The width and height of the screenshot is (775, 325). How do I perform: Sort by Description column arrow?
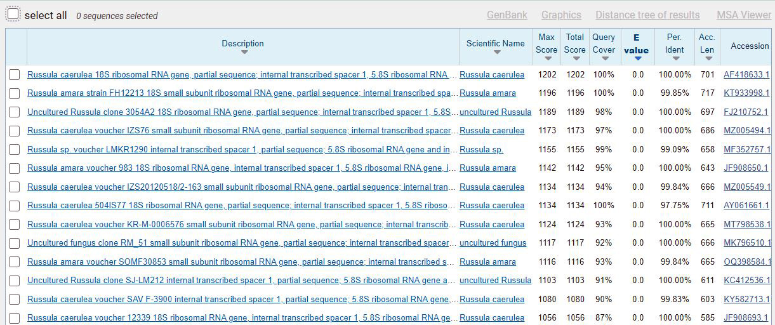[x=244, y=52]
